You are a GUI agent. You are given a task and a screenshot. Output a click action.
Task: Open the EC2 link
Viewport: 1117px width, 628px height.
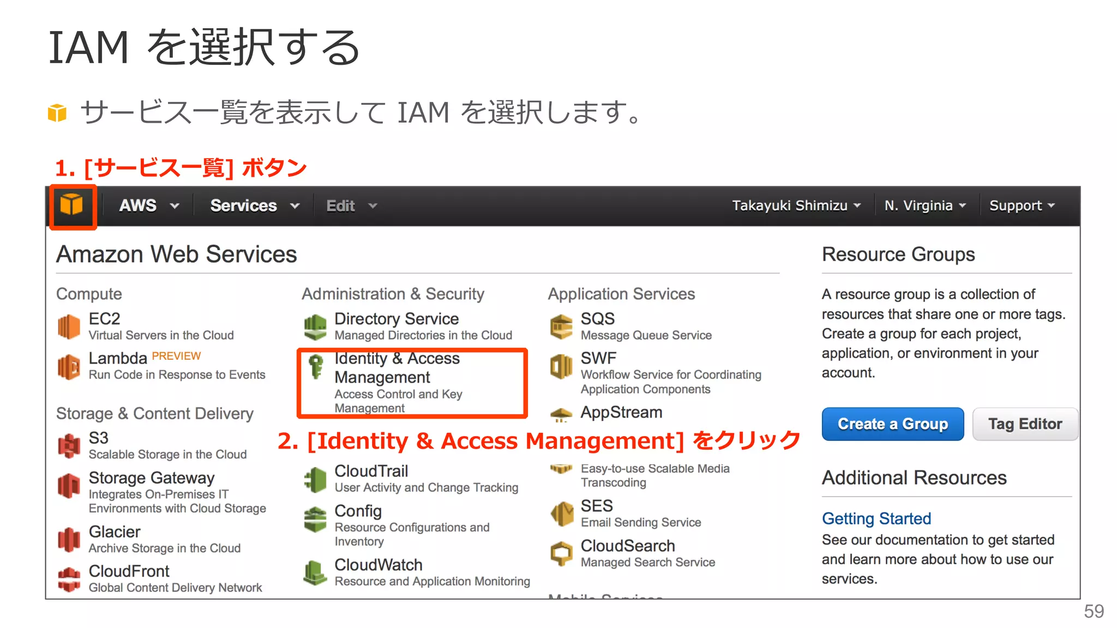[104, 318]
